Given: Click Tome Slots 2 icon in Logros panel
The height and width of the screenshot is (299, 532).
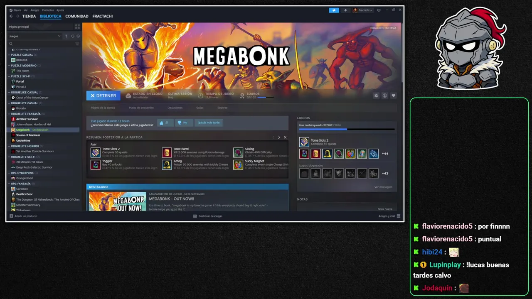Looking at the screenshot, I should tap(304, 142).
